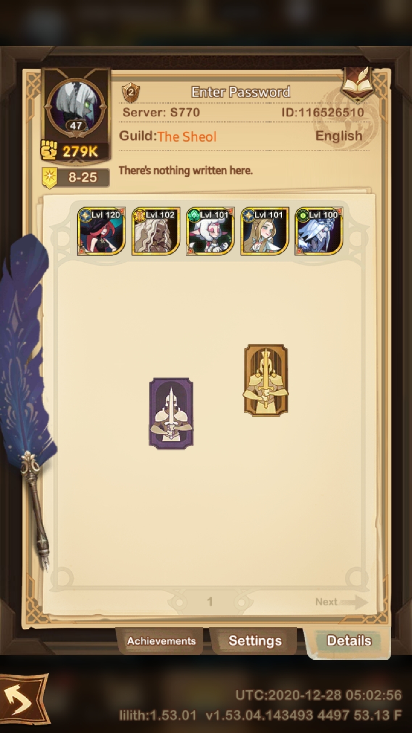
Task: Select the Lvl 101 blonde hero
Action: coord(265,231)
